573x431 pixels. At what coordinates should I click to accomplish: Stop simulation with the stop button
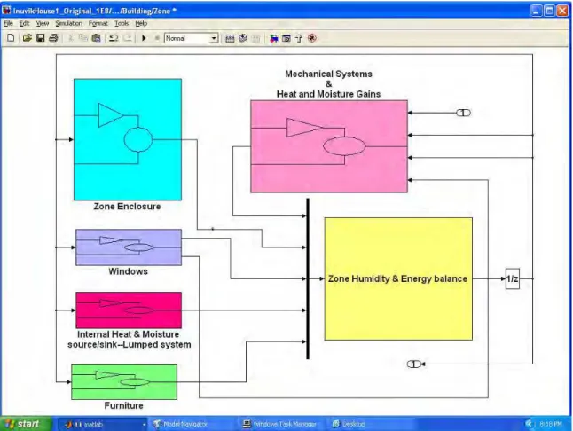(x=157, y=38)
